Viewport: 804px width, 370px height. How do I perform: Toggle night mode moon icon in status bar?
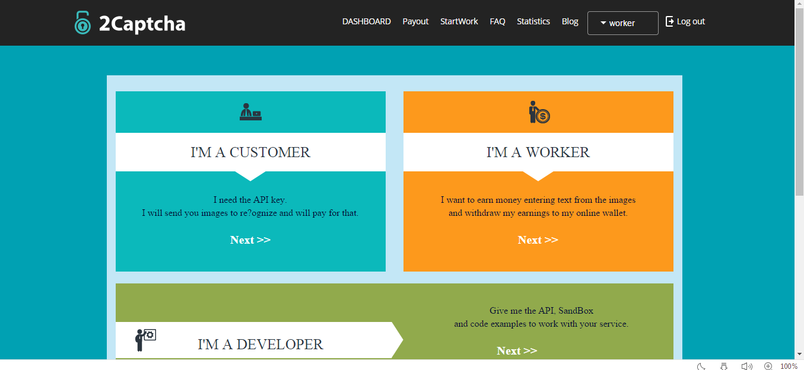pos(701,366)
